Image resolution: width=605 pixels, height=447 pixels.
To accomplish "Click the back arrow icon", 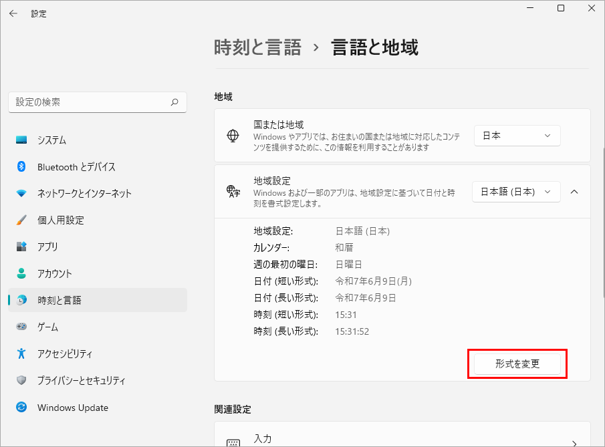I will coord(13,13).
